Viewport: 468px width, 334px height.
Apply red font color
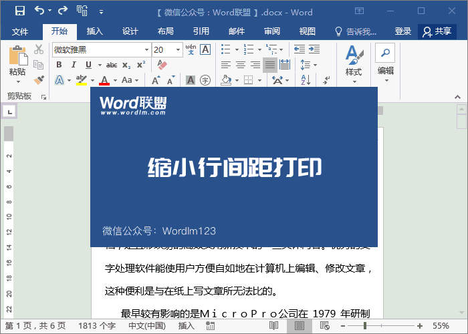[104, 80]
